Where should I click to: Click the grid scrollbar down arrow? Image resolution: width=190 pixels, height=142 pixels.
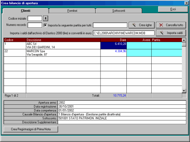pyautogui.click(x=184, y=91)
